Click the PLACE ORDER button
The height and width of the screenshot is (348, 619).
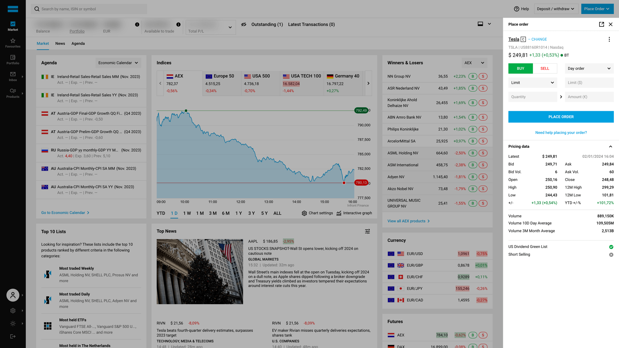pyautogui.click(x=561, y=117)
